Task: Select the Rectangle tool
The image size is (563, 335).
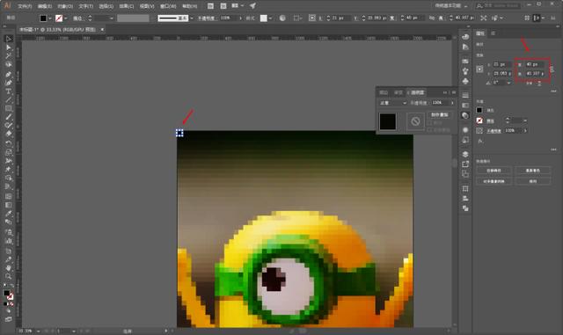Action: coord(8,109)
